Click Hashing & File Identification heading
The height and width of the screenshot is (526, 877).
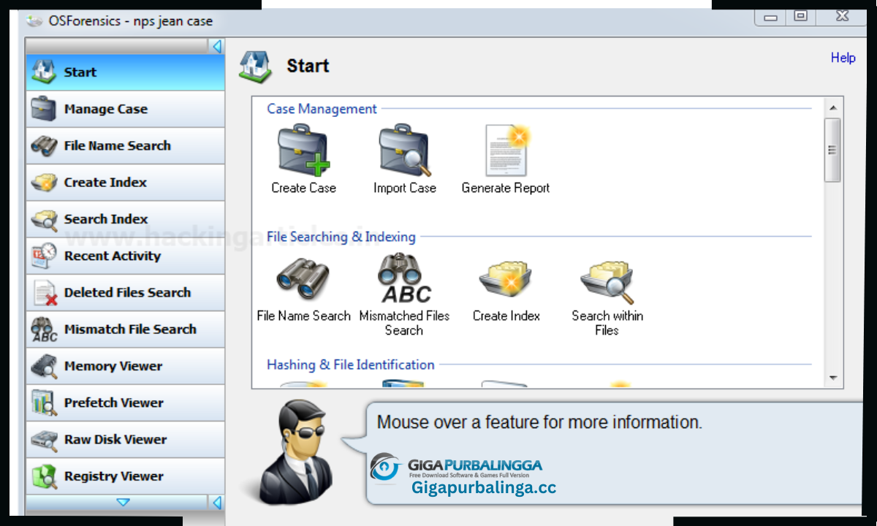(350, 365)
